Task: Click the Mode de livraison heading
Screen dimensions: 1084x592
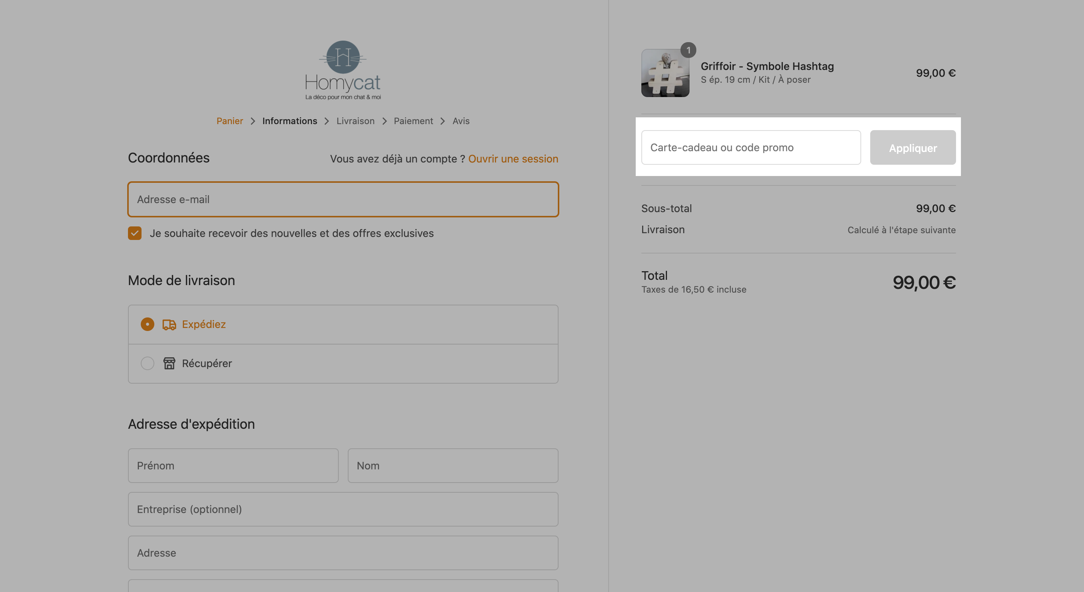Action: 181,281
